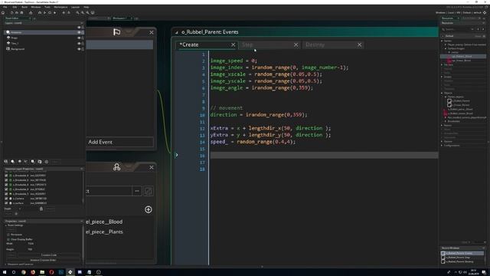The height and width of the screenshot is (276, 490).
Task: Create a new background layer icon
Action: (5, 162)
